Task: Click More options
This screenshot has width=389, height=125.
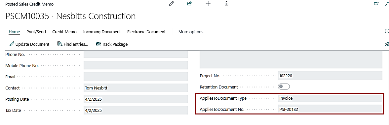Action: 191,32
